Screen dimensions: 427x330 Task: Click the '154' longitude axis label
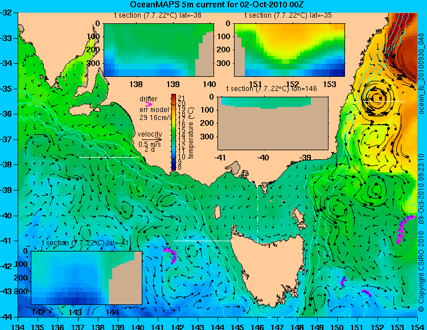tap(417, 327)
